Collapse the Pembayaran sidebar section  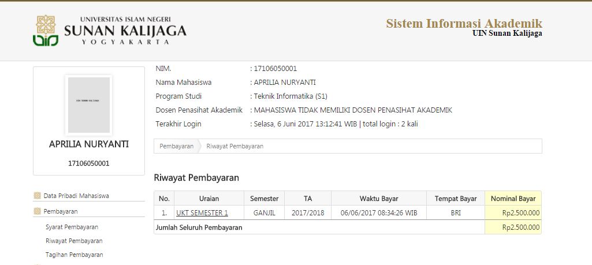[61, 211]
